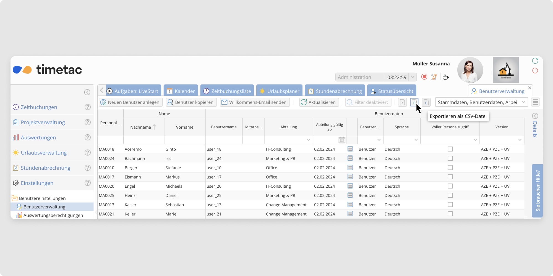
Task: Click the Willkommens-Email senden button
Action: point(255,102)
